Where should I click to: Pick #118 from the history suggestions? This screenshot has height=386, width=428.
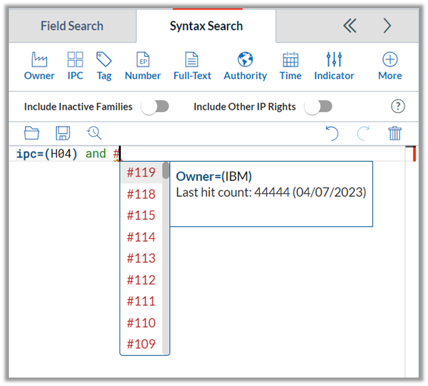tap(141, 194)
